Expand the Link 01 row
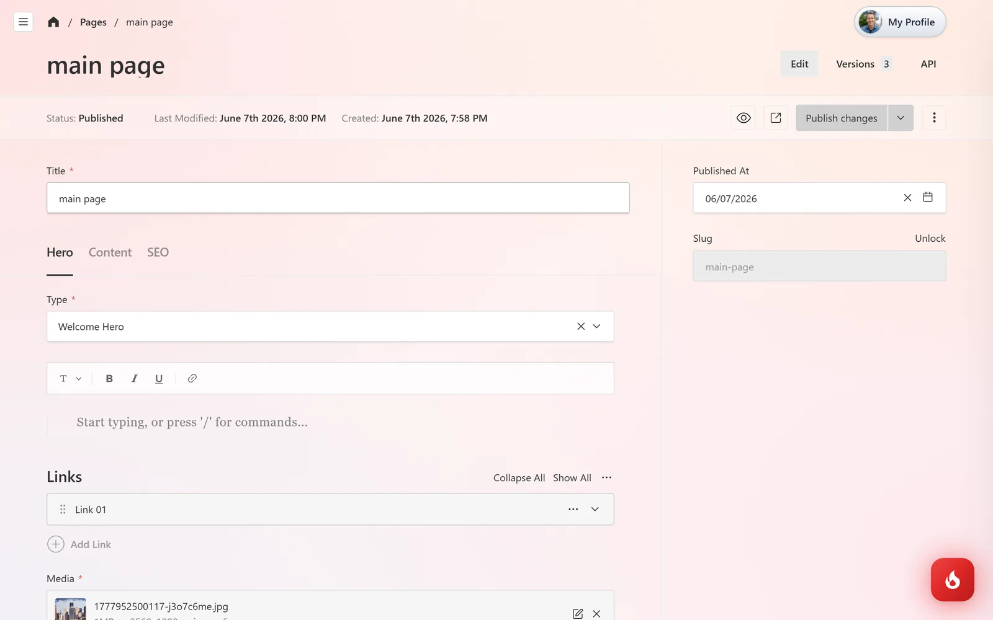This screenshot has width=993, height=620. point(595,509)
